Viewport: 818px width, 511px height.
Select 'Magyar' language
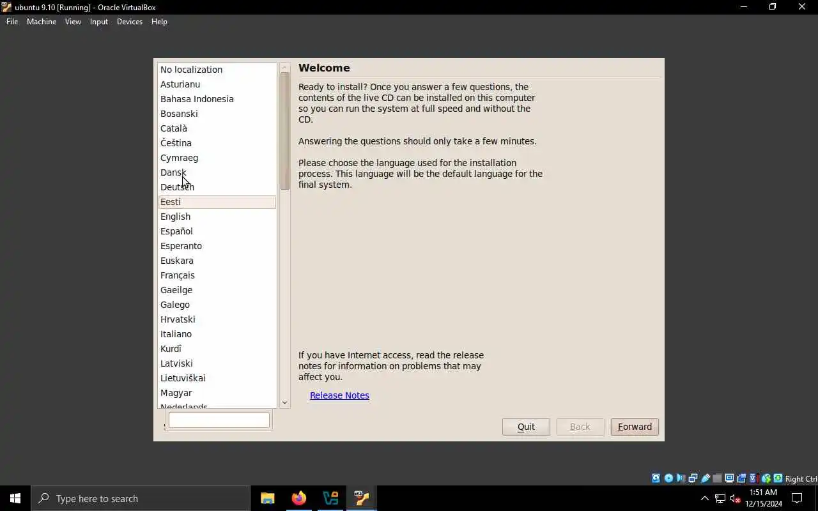(x=217, y=393)
